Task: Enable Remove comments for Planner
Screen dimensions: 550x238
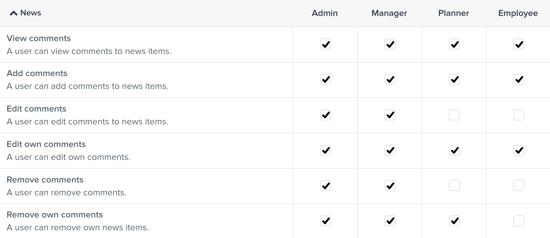Action: pos(454,185)
